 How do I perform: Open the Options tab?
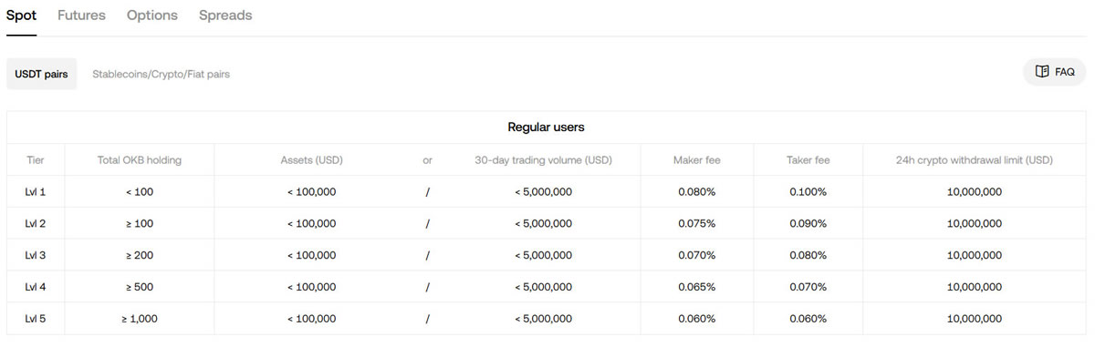pyautogui.click(x=152, y=15)
